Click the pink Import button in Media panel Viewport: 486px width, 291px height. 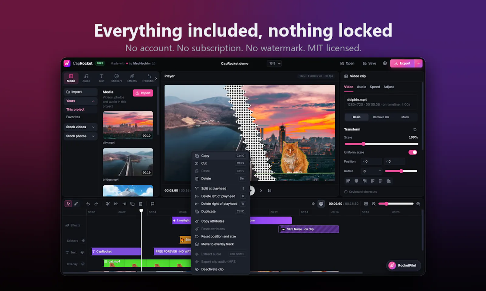pyautogui.click(x=143, y=93)
